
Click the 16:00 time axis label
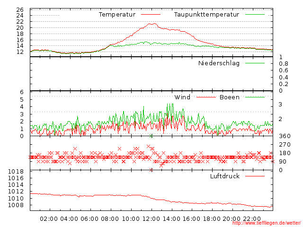tap(191, 219)
